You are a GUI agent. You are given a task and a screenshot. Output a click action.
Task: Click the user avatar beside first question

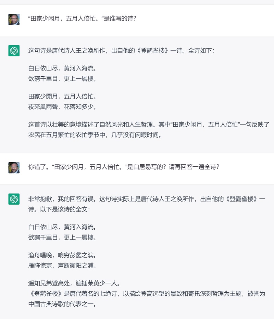coord(14,19)
